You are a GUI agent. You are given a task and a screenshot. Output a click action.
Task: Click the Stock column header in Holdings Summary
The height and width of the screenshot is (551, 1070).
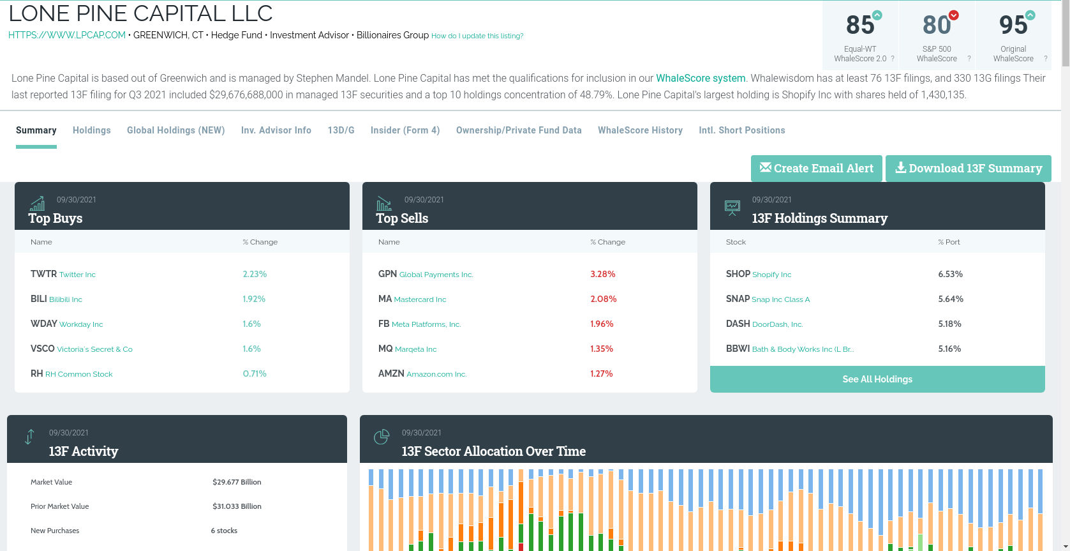pyautogui.click(x=736, y=242)
